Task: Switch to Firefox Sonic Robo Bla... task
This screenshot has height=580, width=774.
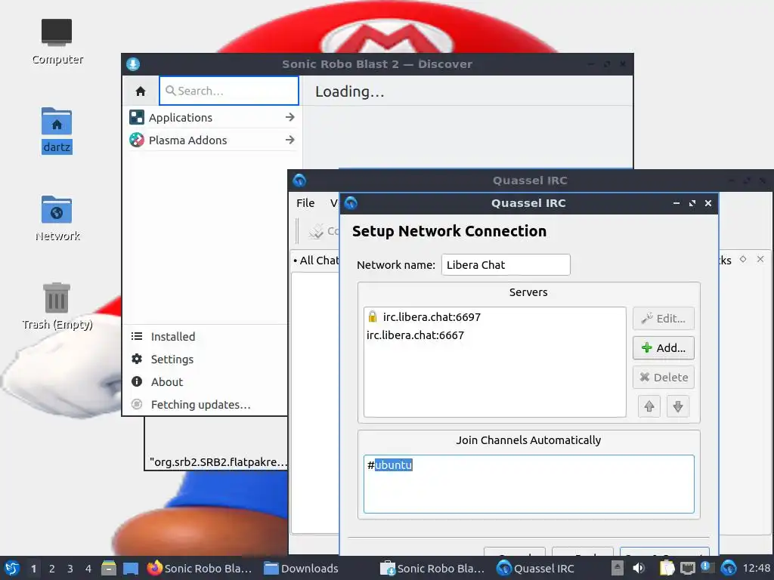Action: click(200, 568)
